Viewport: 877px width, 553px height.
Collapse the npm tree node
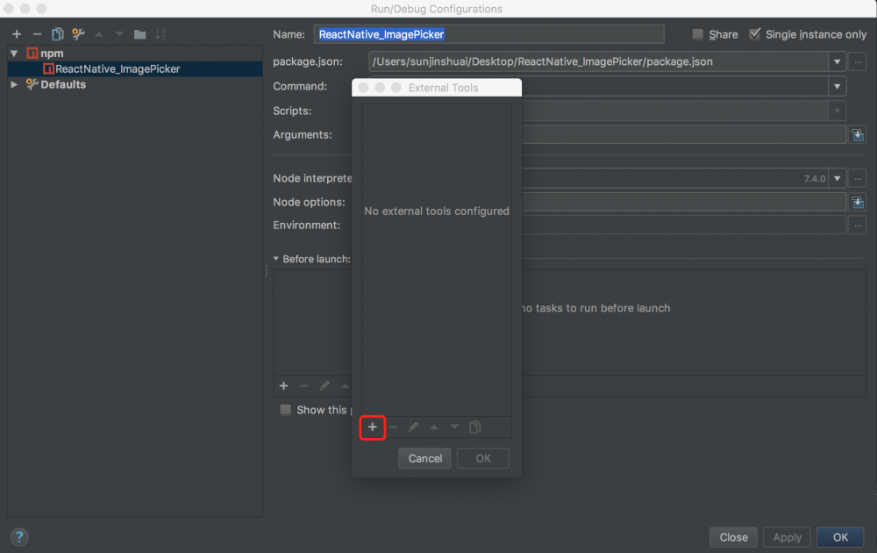[14, 53]
